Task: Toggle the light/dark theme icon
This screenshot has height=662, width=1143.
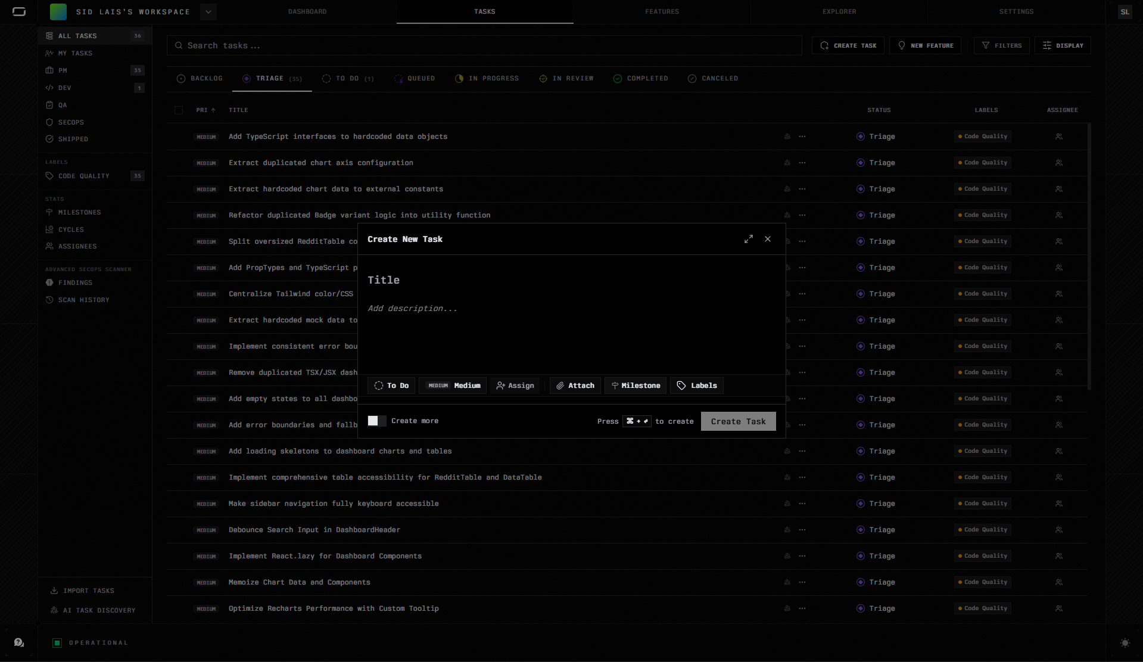Action: (x=1125, y=643)
